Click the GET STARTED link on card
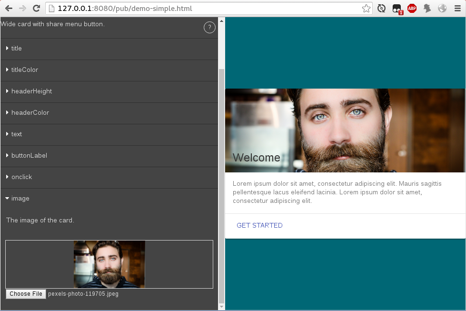 pyautogui.click(x=259, y=225)
